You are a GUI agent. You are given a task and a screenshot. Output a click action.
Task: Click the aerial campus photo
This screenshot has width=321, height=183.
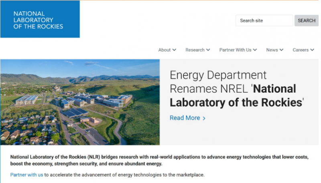[x=80, y=102]
